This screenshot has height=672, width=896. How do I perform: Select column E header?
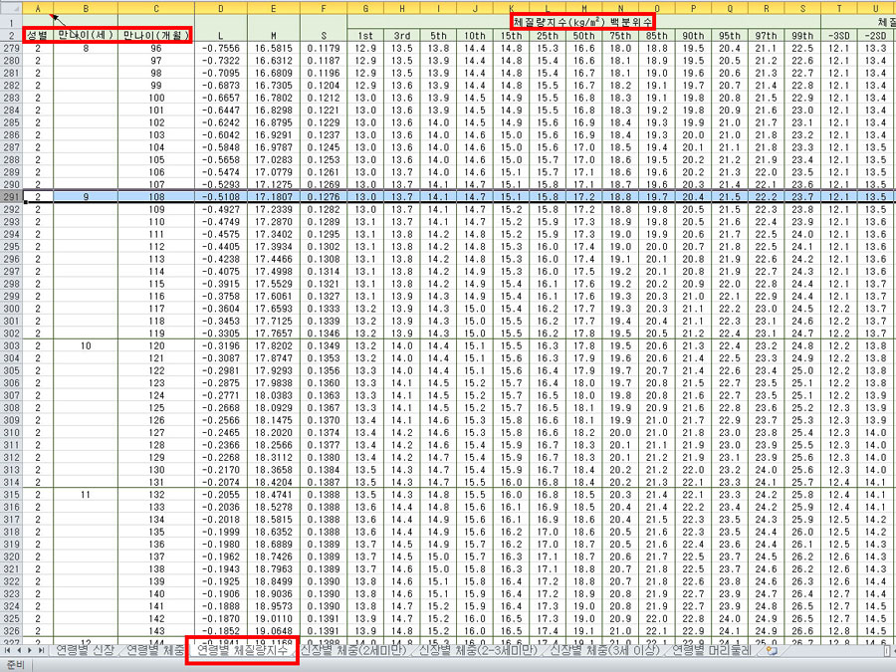(273, 8)
